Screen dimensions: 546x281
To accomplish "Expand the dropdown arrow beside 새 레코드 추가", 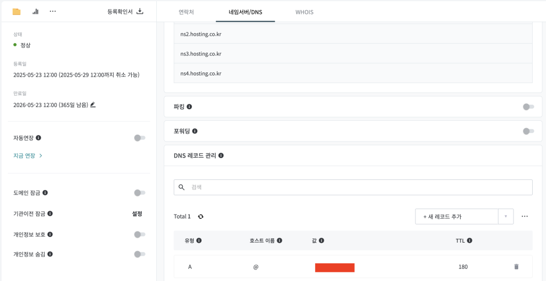I will 506,216.
